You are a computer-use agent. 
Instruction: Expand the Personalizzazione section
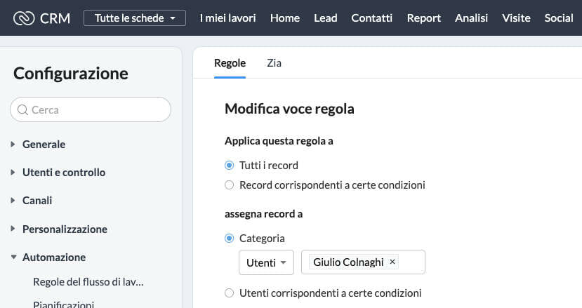pyautogui.click(x=65, y=229)
